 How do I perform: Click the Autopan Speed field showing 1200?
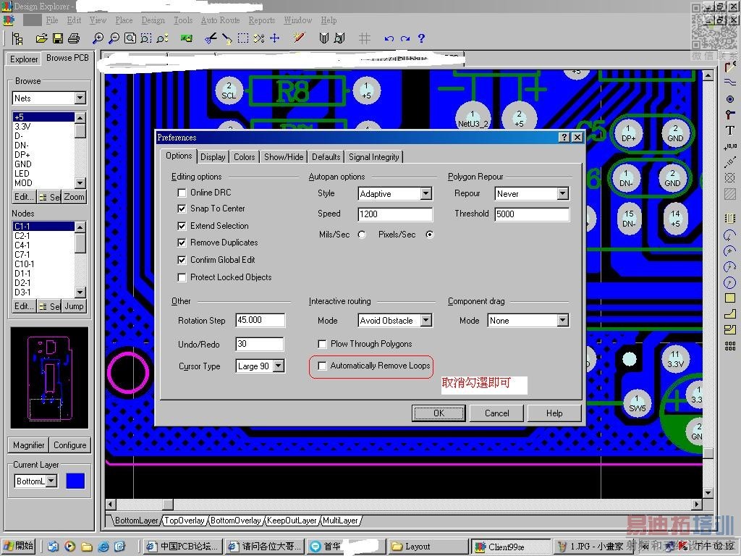point(395,214)
